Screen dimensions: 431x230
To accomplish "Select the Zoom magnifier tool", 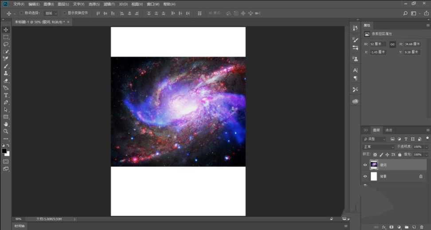I will [x=6, y=131].
